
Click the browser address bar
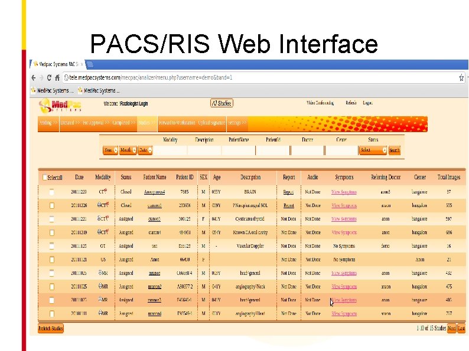coord(260,78)
